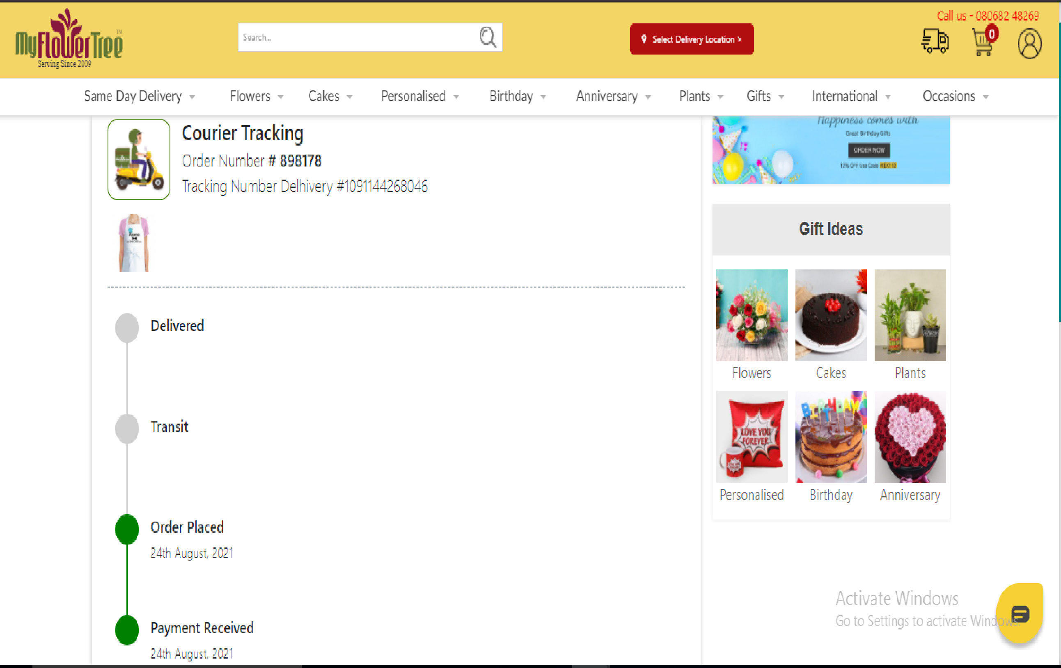1061x668 pixels.
Task: Click Select Delivery Location button
Action: [691, 39]
